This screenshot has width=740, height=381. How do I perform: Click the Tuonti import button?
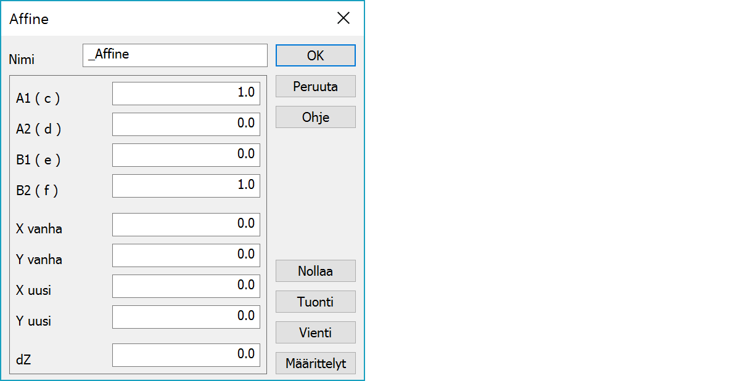point(315,302)
